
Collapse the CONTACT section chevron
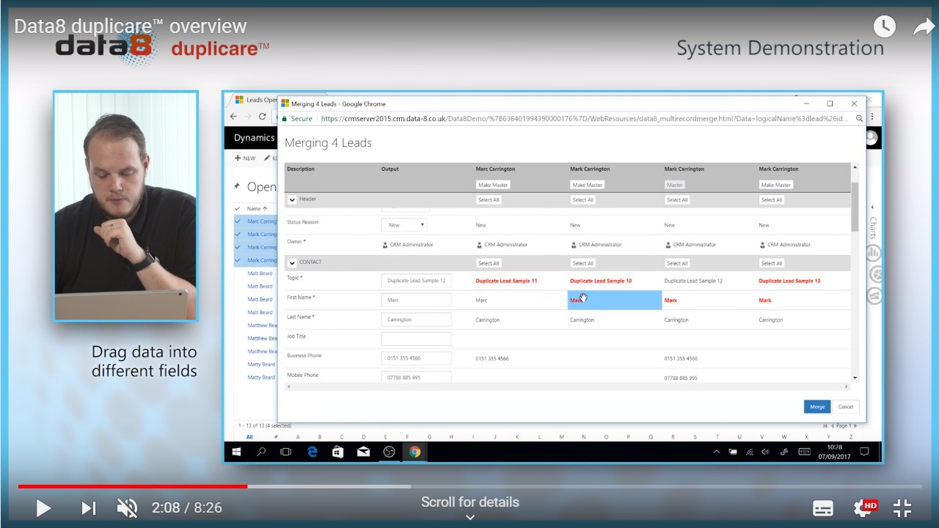click(292, 263)
